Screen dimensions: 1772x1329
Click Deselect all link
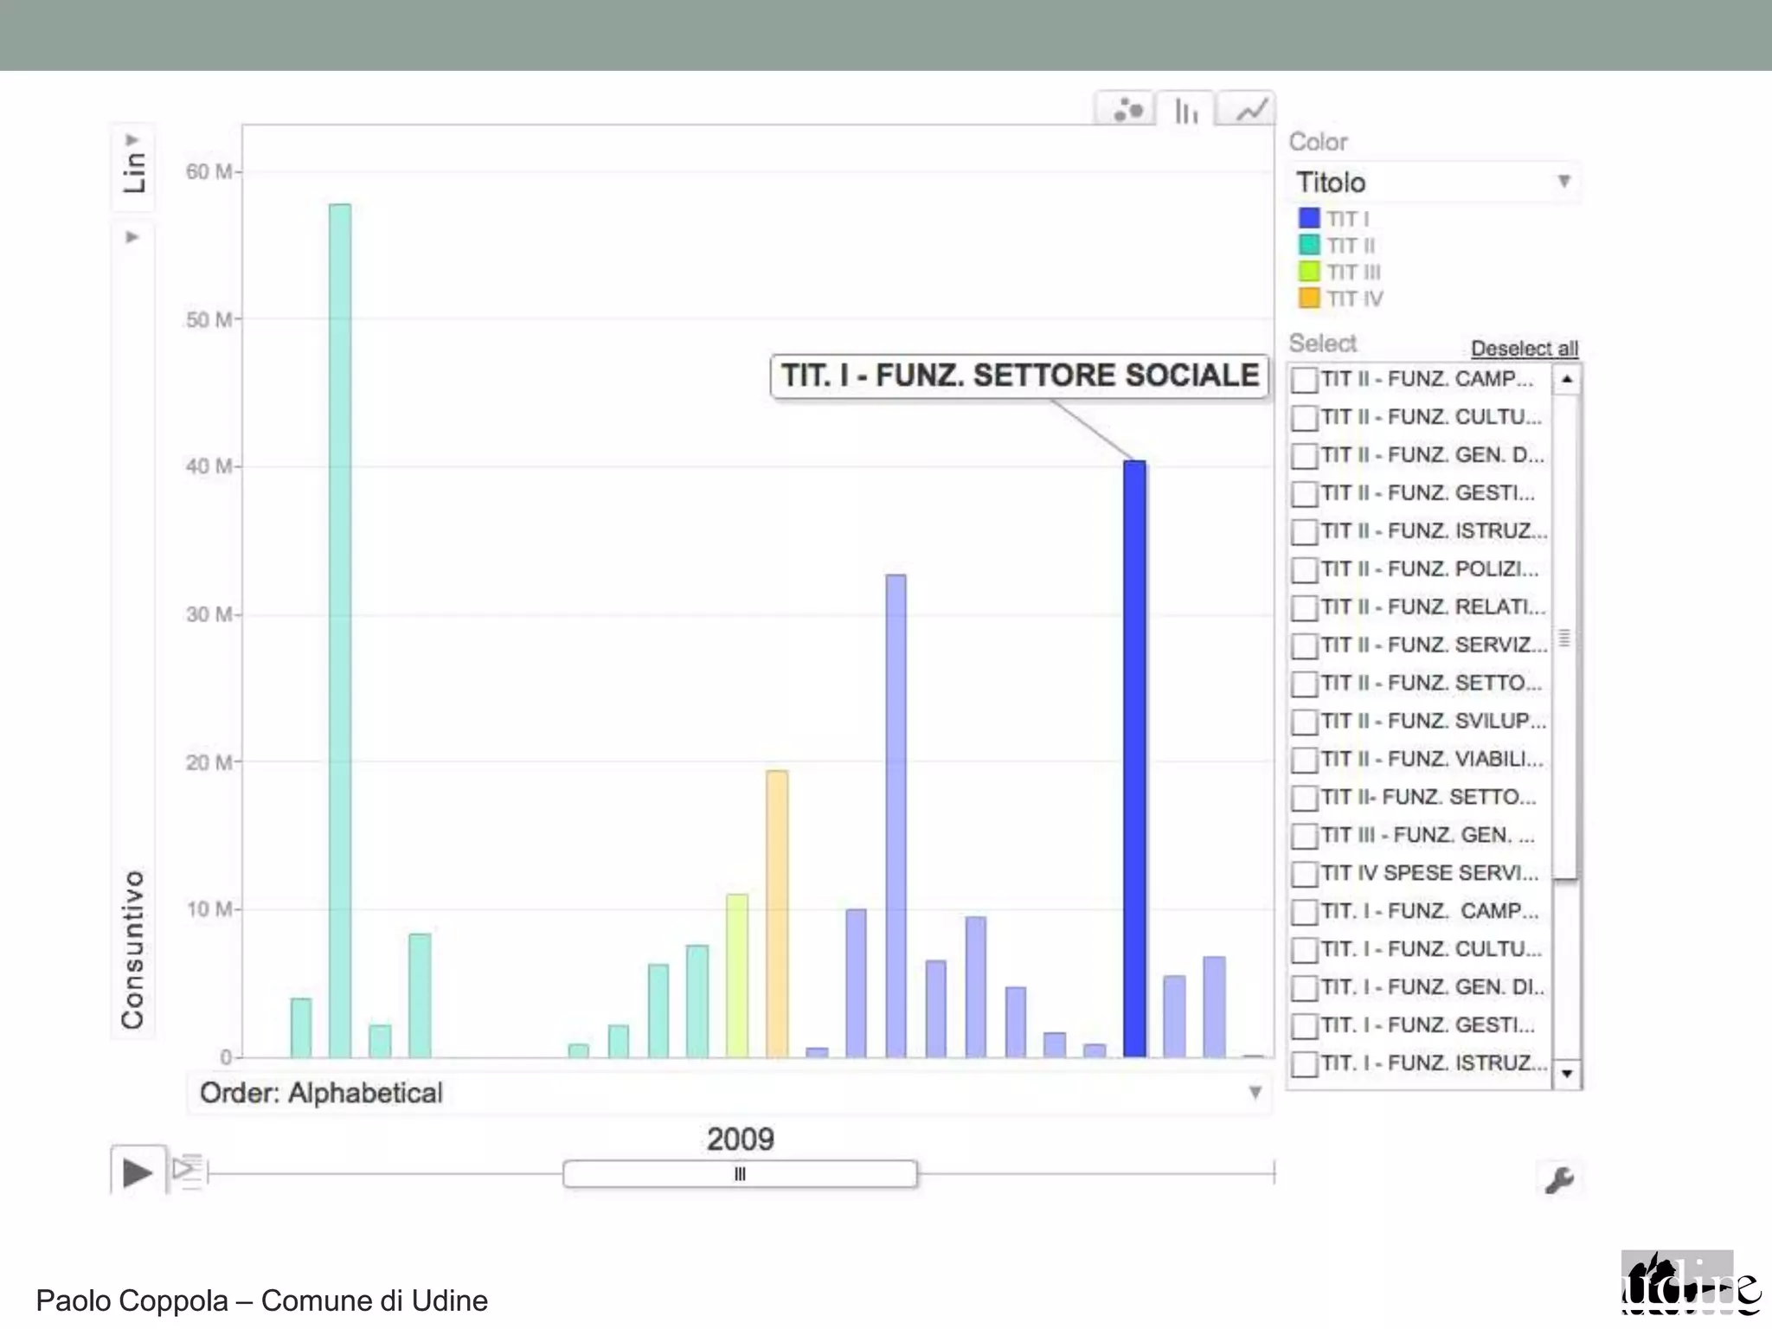1524,349
